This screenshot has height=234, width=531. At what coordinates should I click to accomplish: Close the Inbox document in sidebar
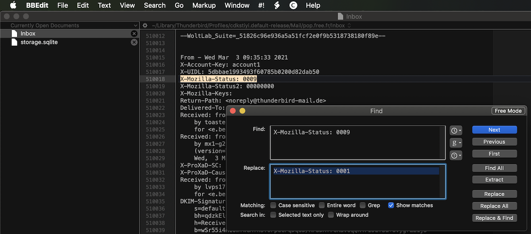[134, 34]
